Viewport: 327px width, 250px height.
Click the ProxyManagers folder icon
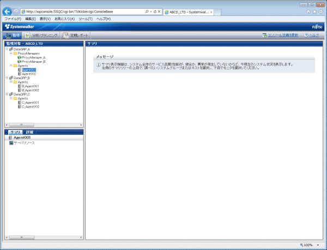coord(15,53)
